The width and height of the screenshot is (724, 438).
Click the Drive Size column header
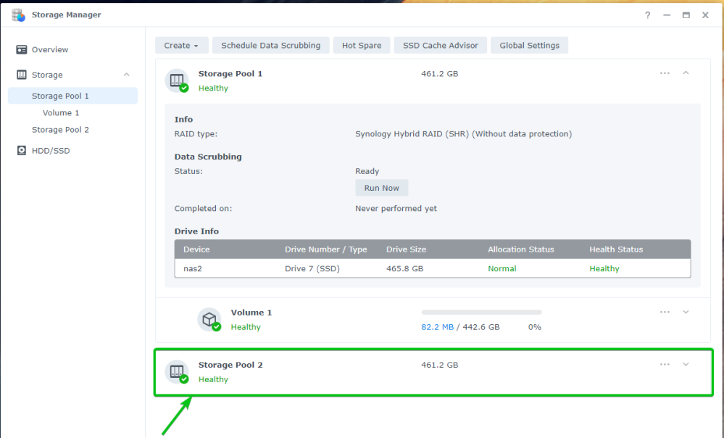pyautogui.click(x=406, y=249)
